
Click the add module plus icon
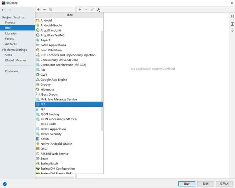pyautogui.click(x=38, y=9)
